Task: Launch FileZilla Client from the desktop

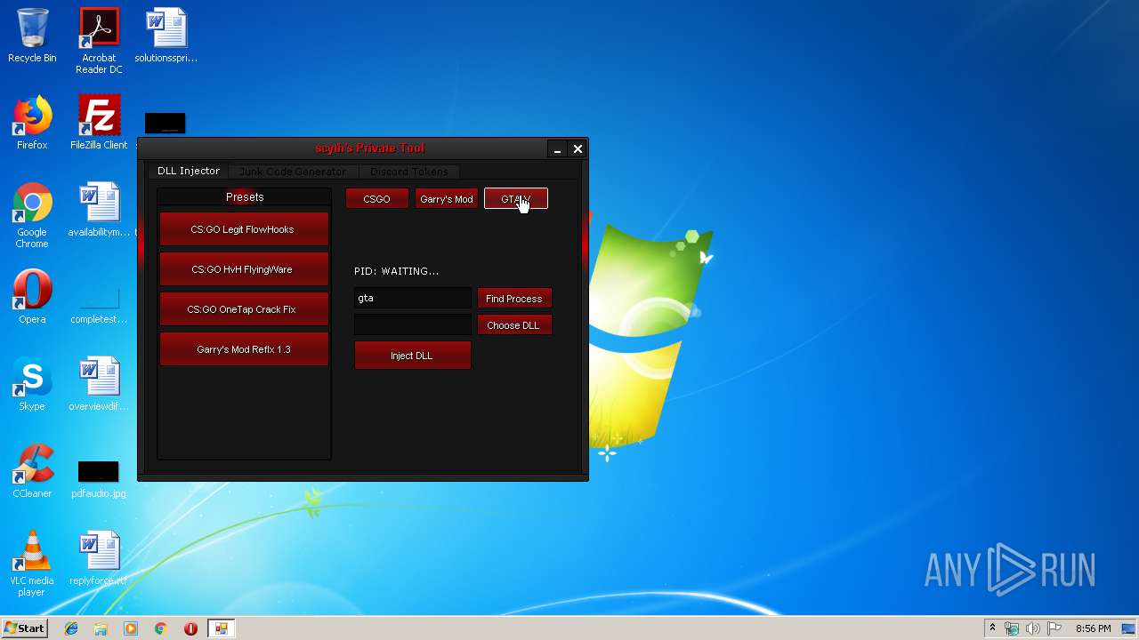Action: pyautogui.click(x=99, y=124)
